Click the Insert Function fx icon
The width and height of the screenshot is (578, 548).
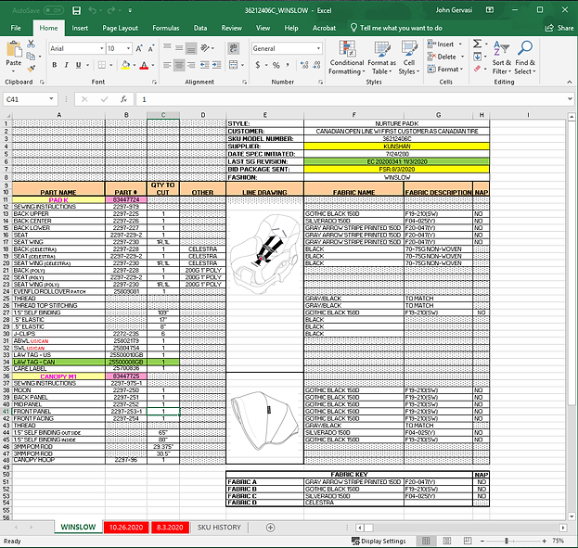pyautogui.click(x=124, y=99)
